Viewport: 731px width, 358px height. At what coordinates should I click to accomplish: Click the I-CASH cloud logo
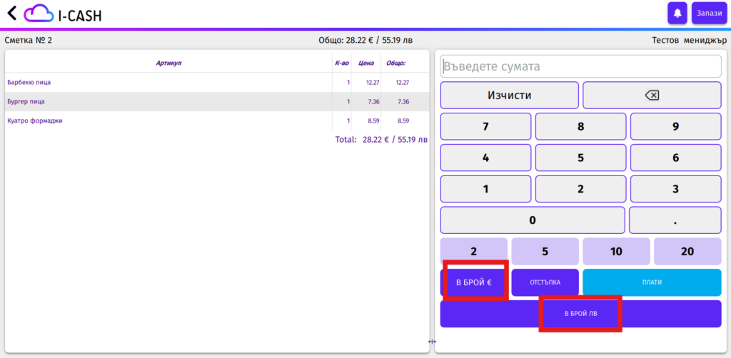point(38,13)
